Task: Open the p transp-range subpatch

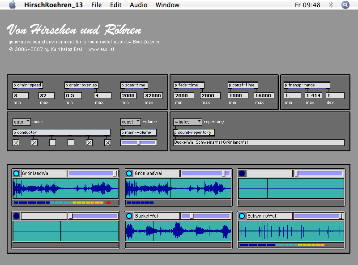Action: click(x=307, y=85)
